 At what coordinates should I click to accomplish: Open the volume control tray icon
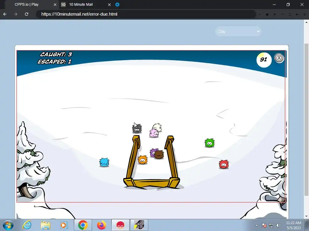click(279, 225)
